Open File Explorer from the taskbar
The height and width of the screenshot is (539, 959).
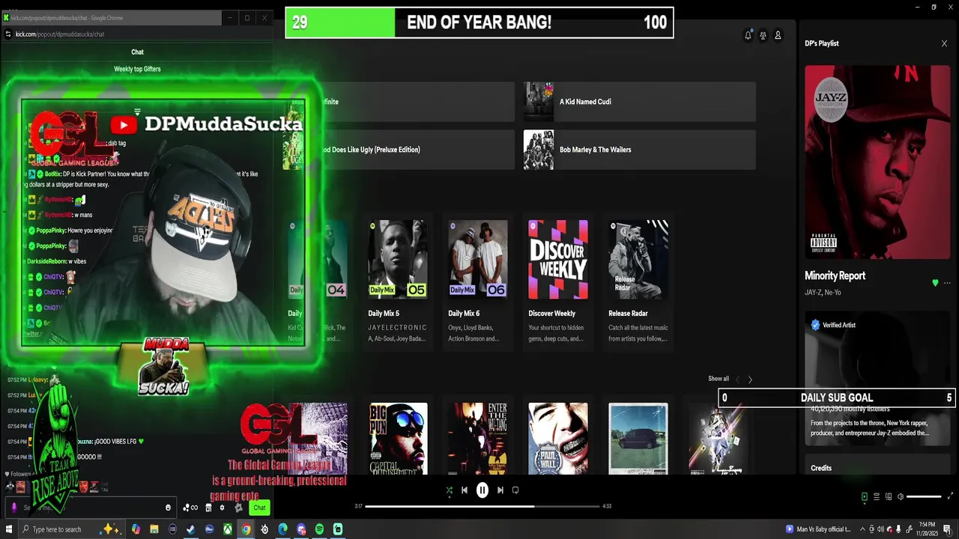coord(154,529)
